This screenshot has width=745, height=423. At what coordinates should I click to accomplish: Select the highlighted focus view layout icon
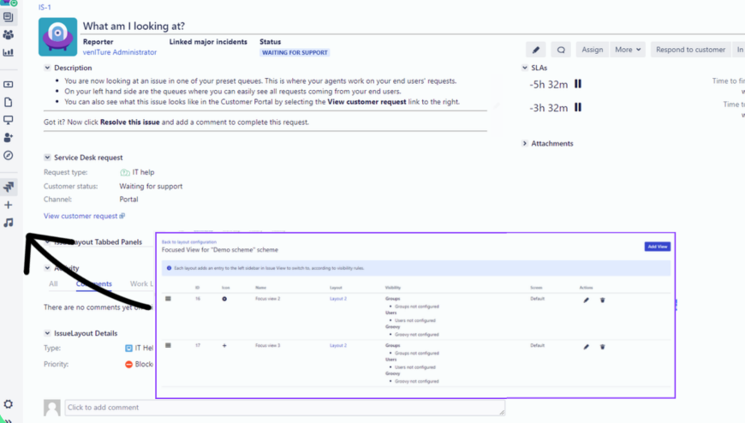tap(9, 187)
